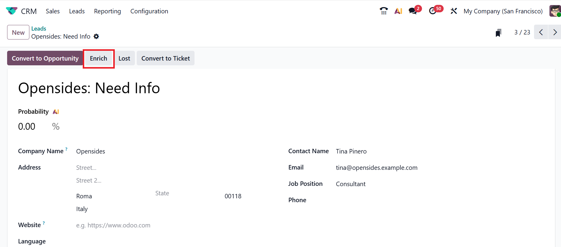Open the activities clock icon
The image size is (561, 247).
[x=433, y=11]
